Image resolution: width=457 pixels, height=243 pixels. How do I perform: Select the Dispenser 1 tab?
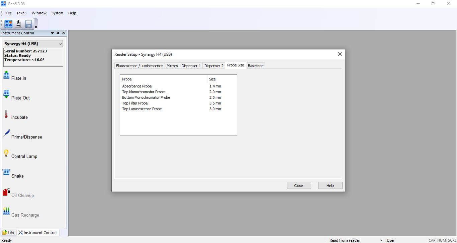pos(191,66)
